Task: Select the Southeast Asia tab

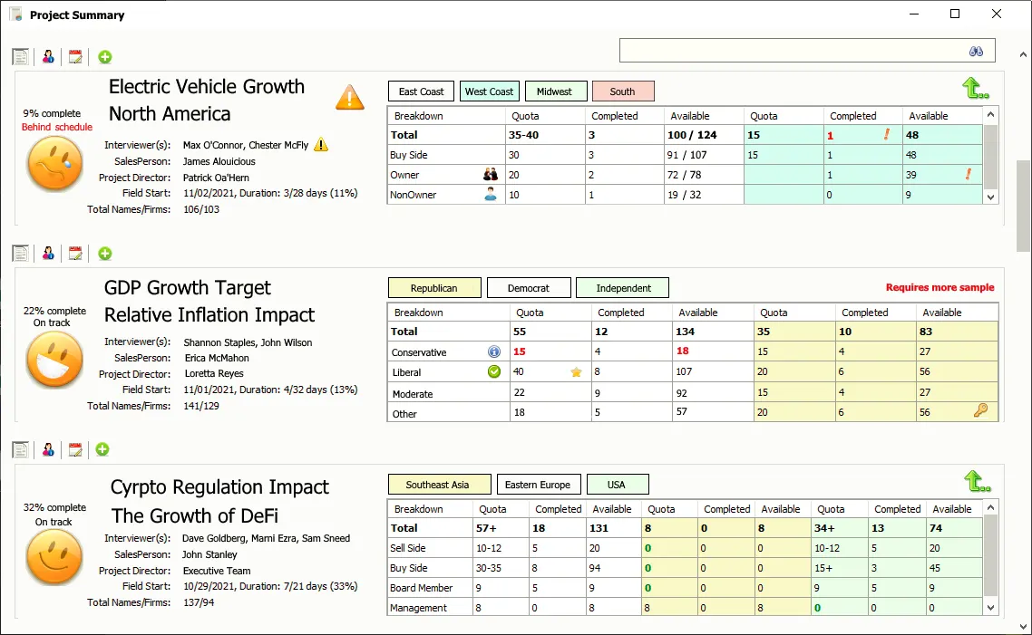Action: click(x=439, y=485)
